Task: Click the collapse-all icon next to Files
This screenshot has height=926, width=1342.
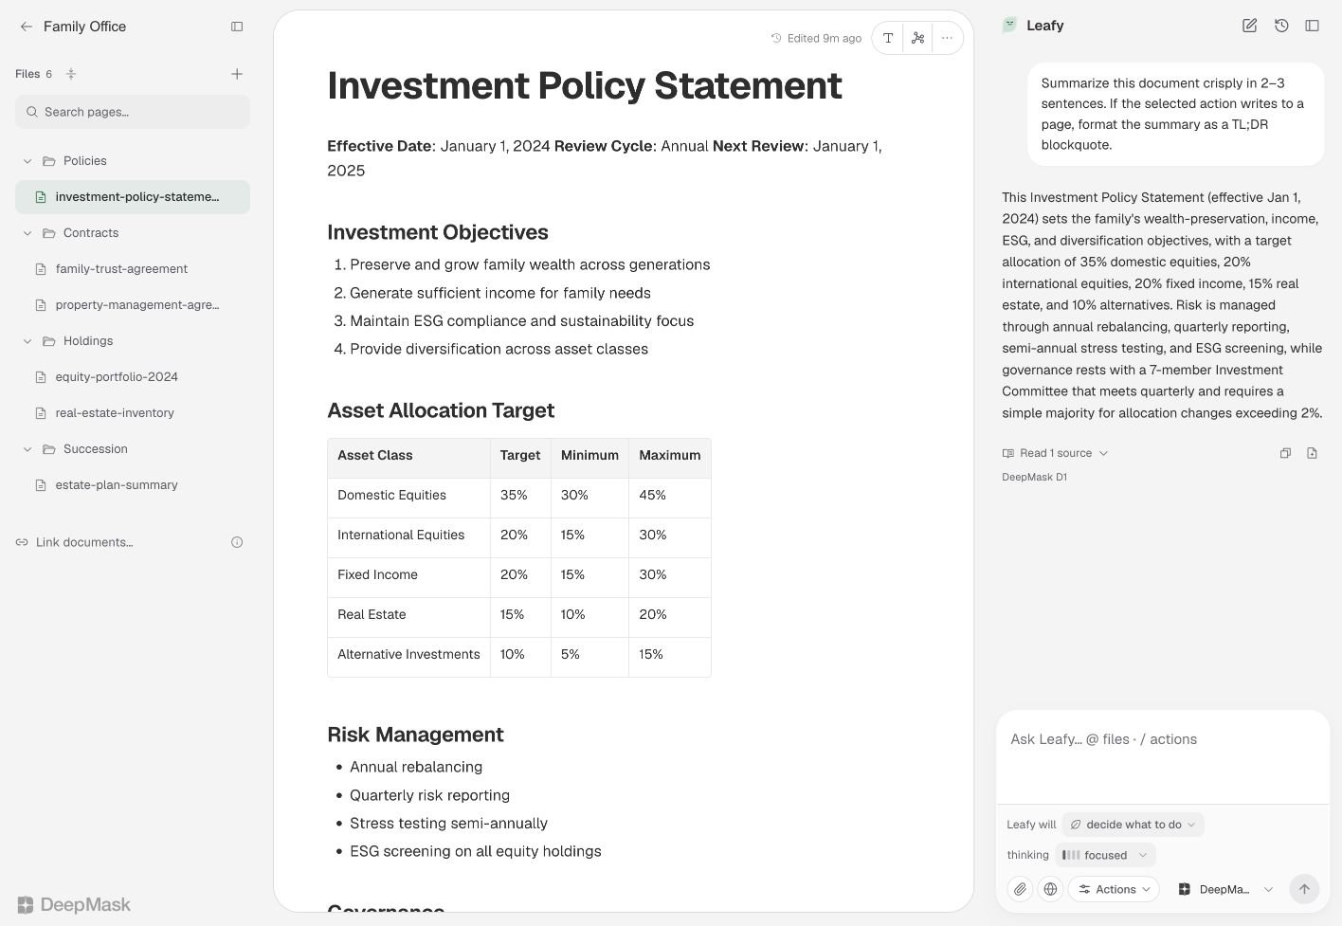Action: tap(70, 74)
